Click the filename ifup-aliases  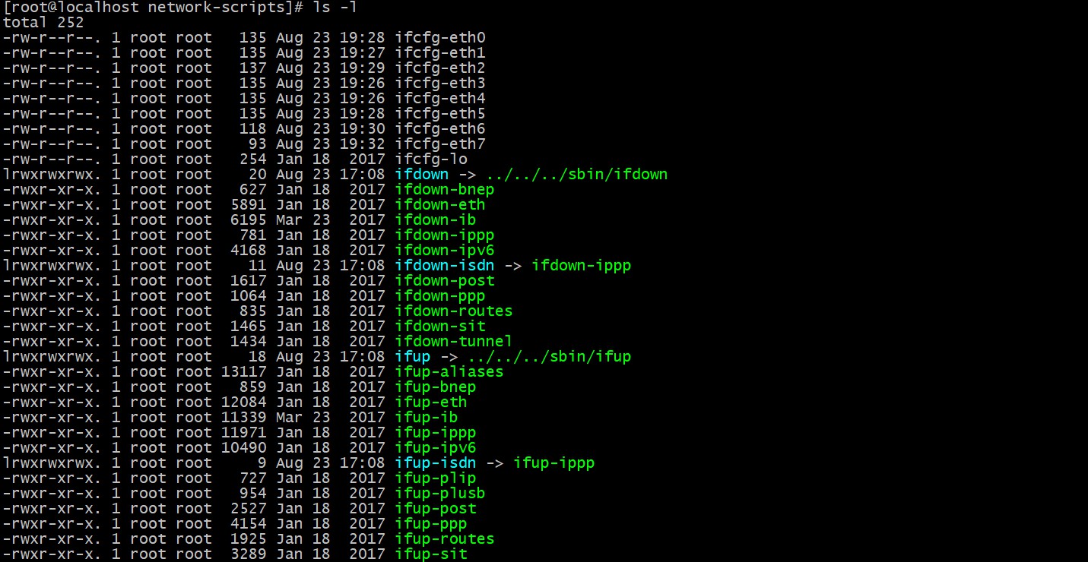pos(449,372)
